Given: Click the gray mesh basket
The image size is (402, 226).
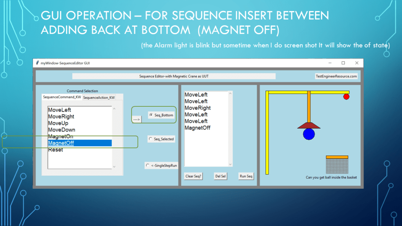Looking at the screenshot, I should [x=337, y=166].
